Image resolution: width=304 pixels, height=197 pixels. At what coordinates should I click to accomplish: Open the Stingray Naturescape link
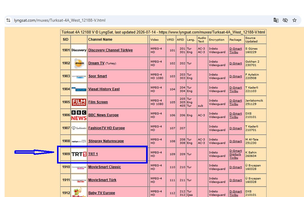point(106,141)
